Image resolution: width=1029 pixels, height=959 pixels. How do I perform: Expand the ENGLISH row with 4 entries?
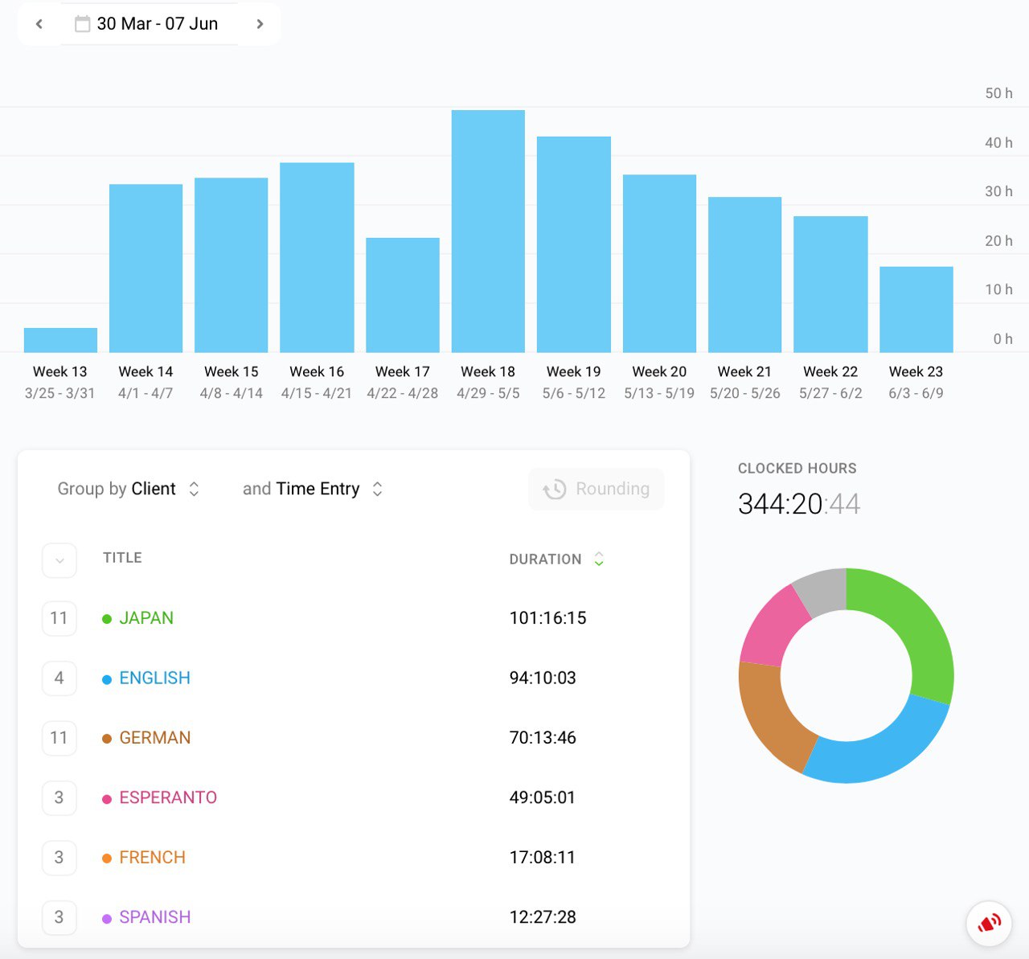point(59,678)
